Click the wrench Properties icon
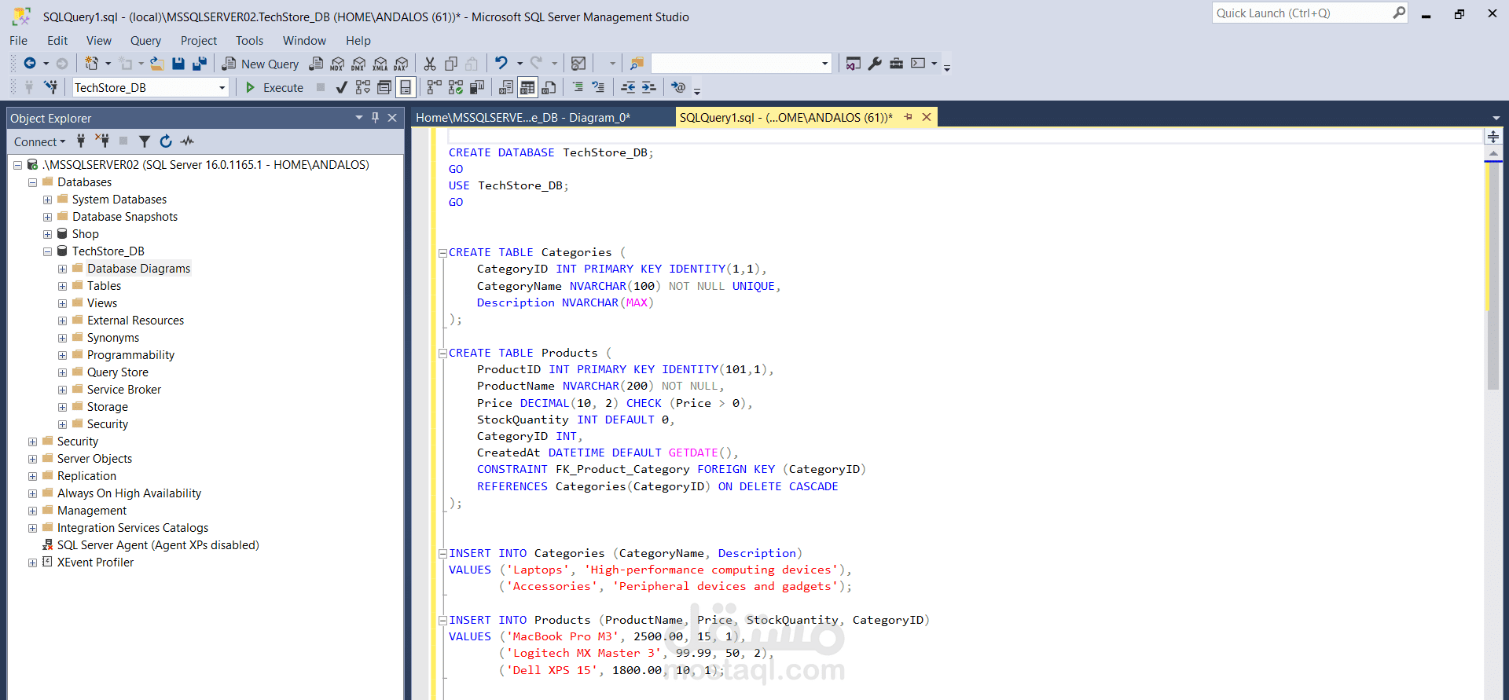1509x700 pixels. (x=875, y=64)
